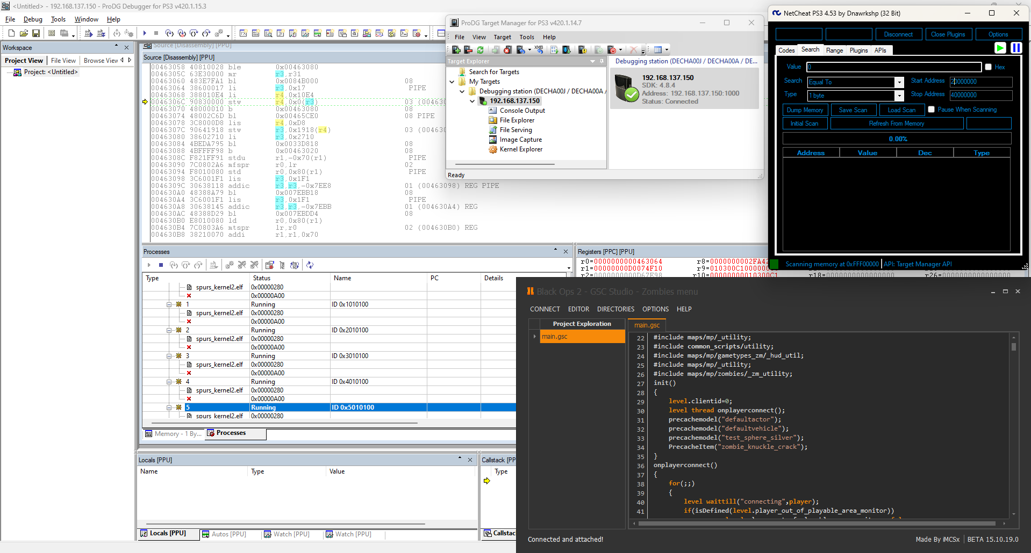Close the Workspace pane with its X
This screenshot has width=1031, height=553.
[x=127, y=48]
